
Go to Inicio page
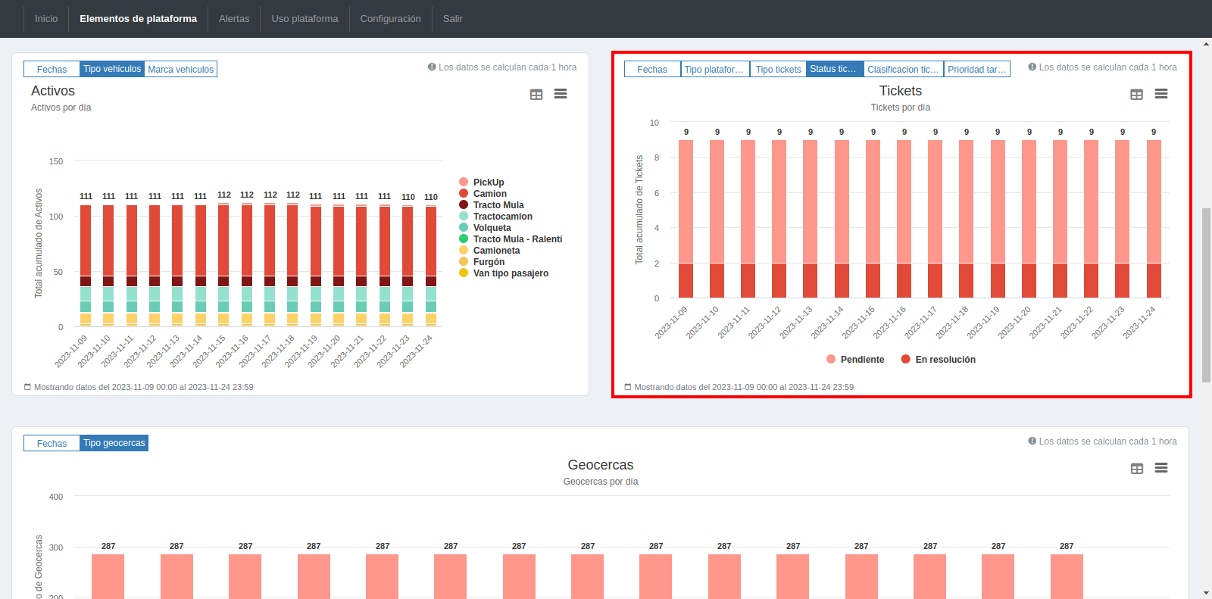pos(46,19)
